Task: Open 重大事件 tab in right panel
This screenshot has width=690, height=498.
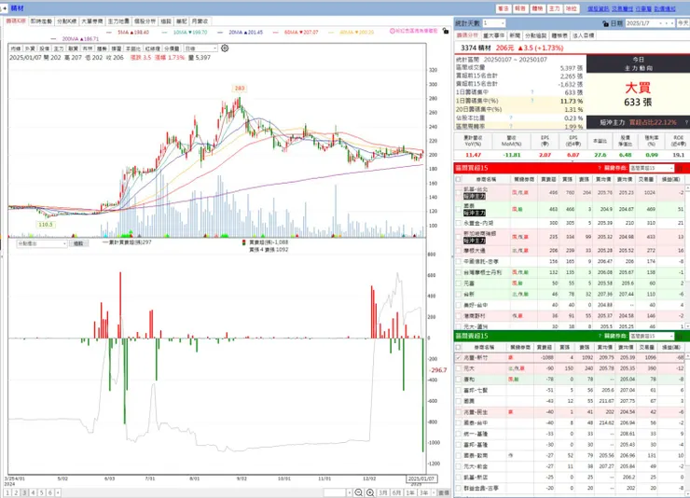Action: point(494,35)
